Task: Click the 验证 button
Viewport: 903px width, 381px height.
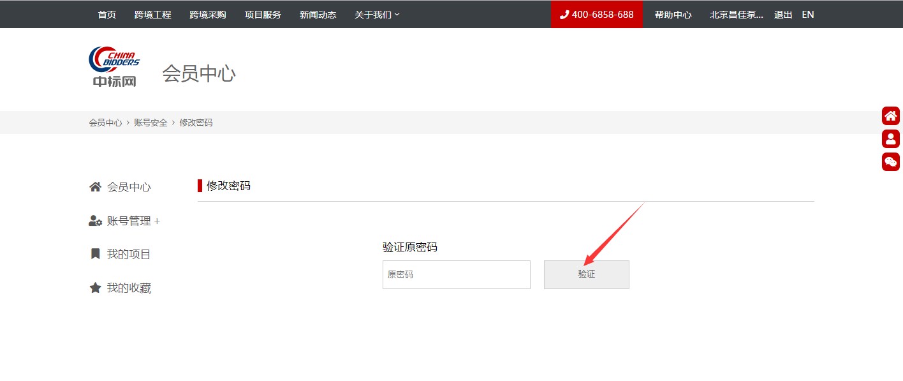Action: (587, 274)
